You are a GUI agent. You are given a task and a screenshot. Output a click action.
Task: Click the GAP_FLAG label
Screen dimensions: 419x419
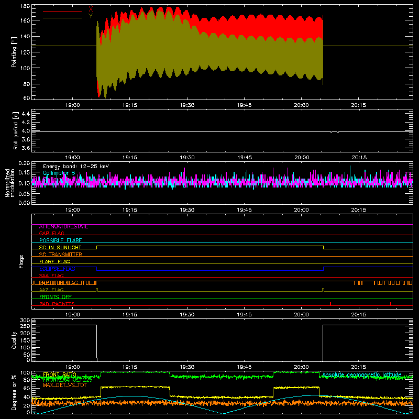[51, 233]
